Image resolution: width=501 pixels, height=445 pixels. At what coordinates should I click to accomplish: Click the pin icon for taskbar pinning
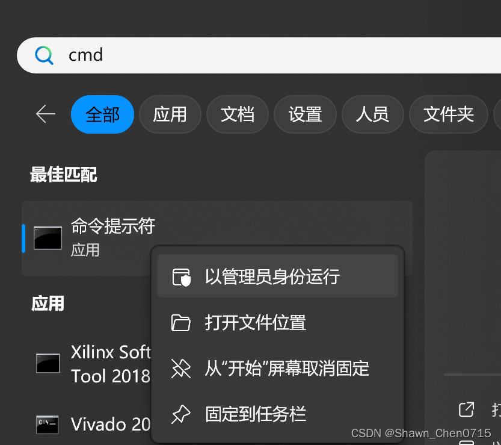pyautogui.click(x=181, y=414)
